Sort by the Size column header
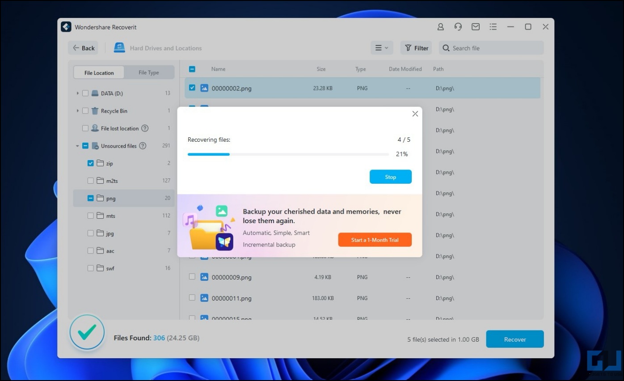This screenshot has height=381, width=624. pos(321,69)
